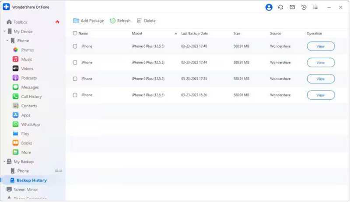
Task: Open the user account profile icon
Action: (x=269, y=7)
